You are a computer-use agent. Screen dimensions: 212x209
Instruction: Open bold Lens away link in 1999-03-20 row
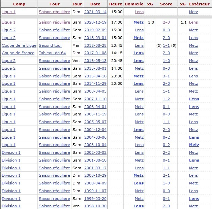194,199
